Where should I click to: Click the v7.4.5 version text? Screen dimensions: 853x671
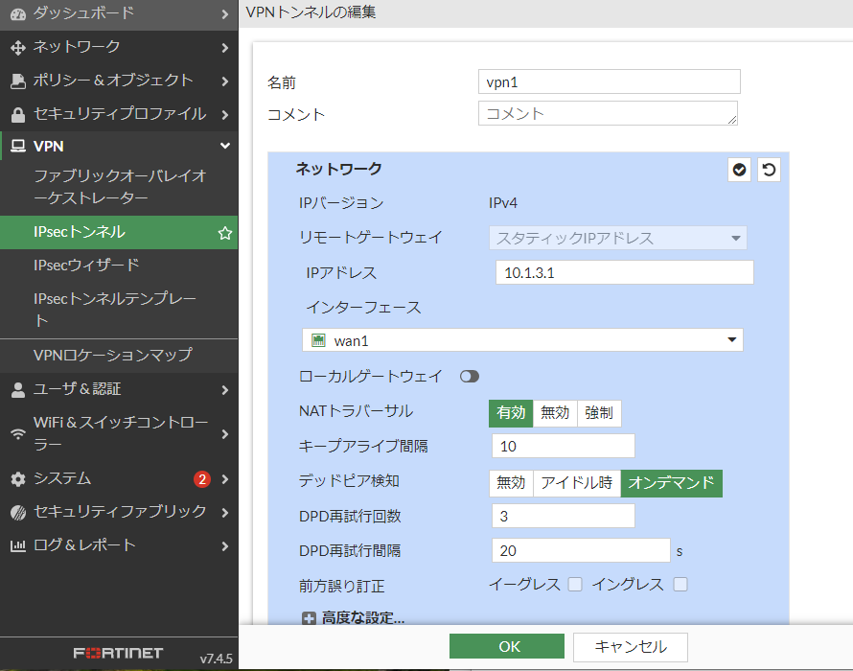pyautogui.click(x=216, y=659)
